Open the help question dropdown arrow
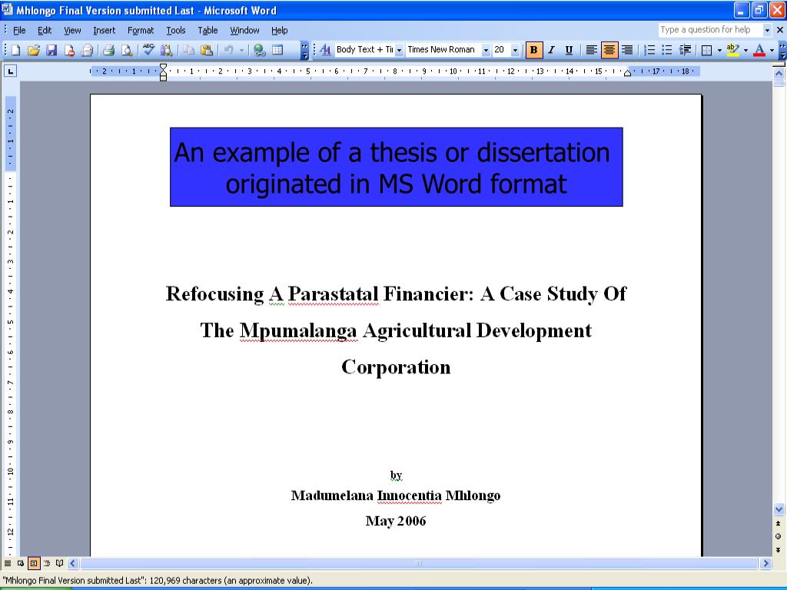The width and height of the screenshot is (787, 590). point(767,30)
